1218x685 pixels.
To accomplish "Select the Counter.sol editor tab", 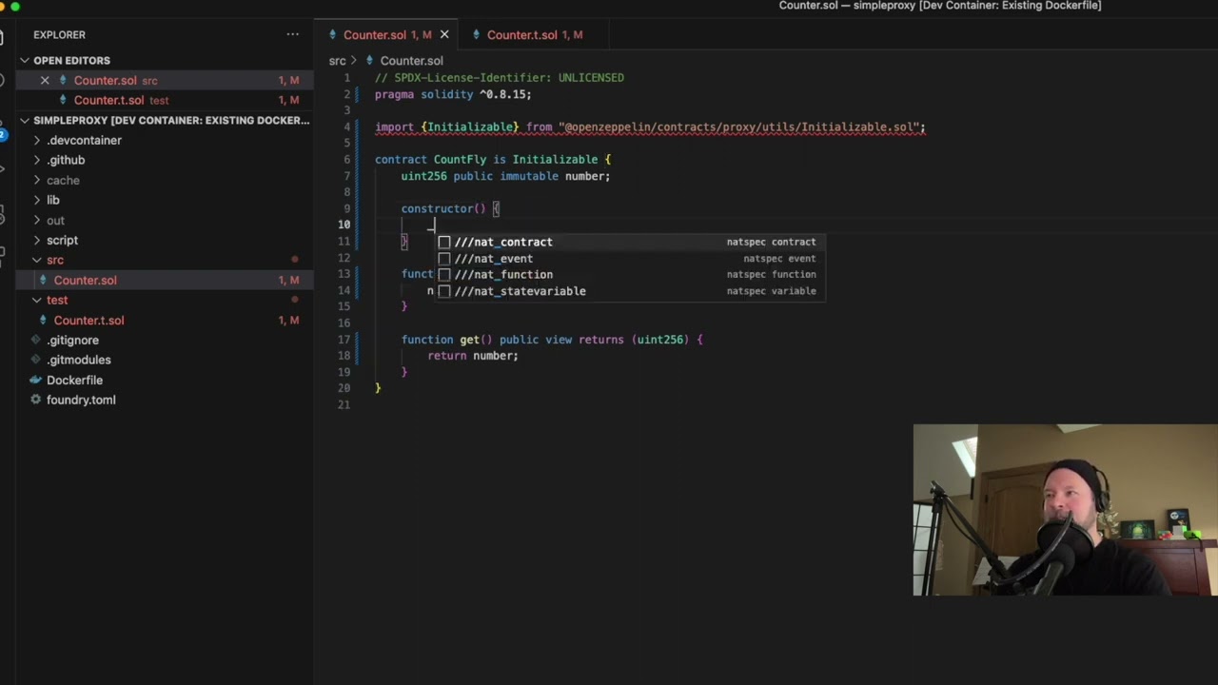I will [387, 35].
